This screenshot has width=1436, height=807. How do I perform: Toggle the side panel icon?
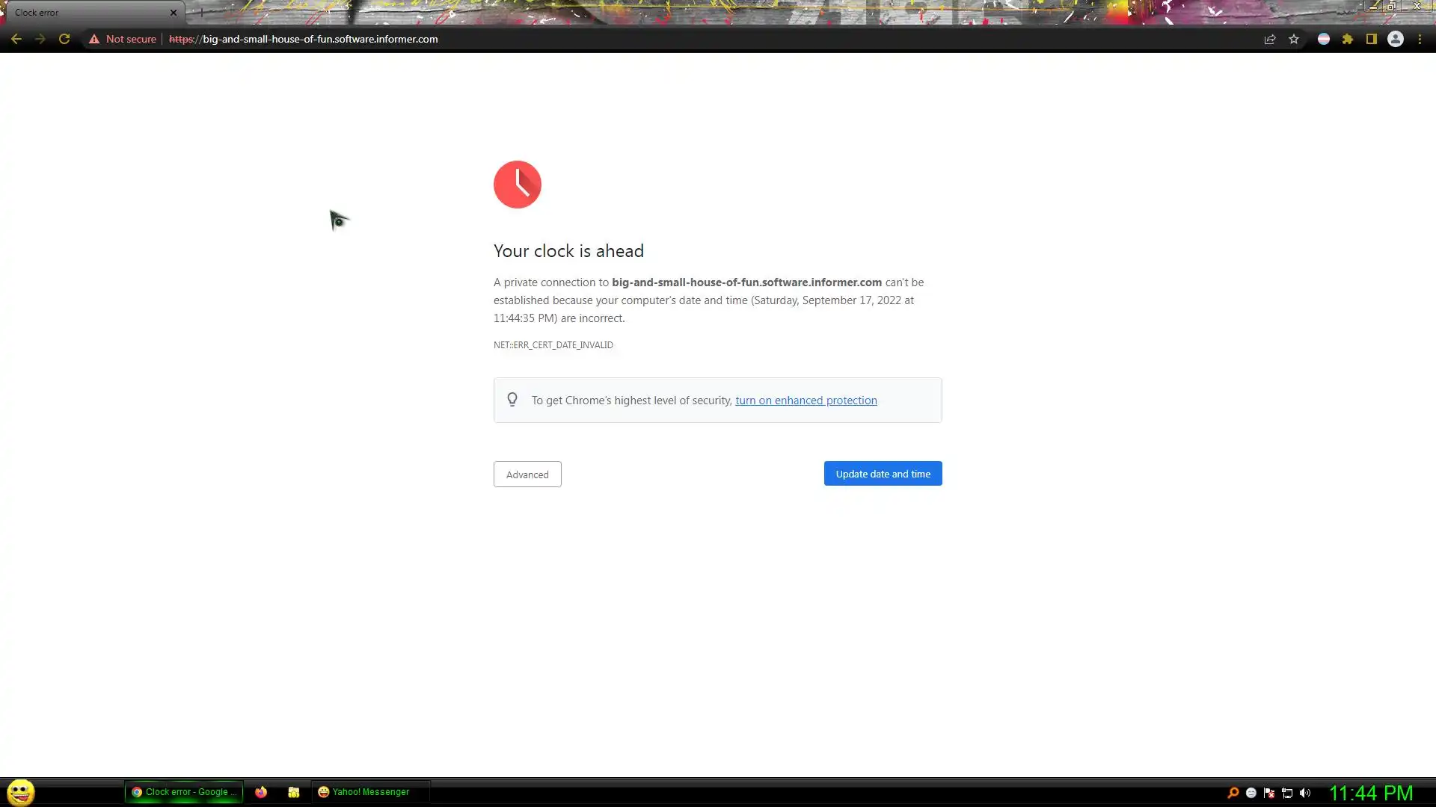(x=1372, y=40)
